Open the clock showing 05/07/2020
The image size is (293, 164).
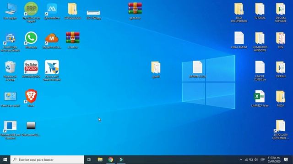click(x=274, y=159)
